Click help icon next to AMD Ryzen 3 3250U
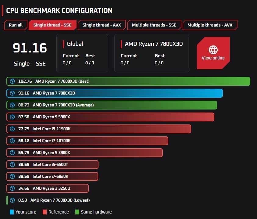Viewport: 257px width, 219px height. pos(12,188)
